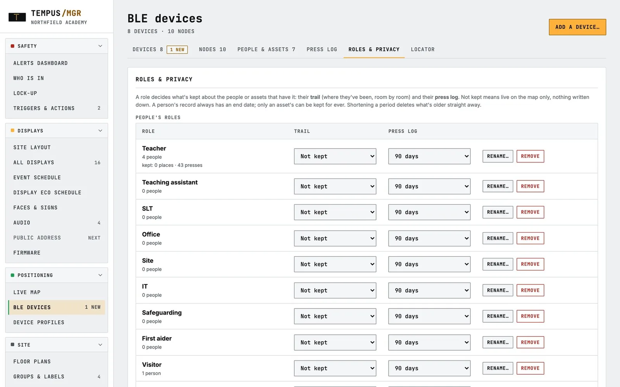The height and width of the screenshot is (387, 620).
Task: Collapse the Displays section chevron
Action: point(100,131)
